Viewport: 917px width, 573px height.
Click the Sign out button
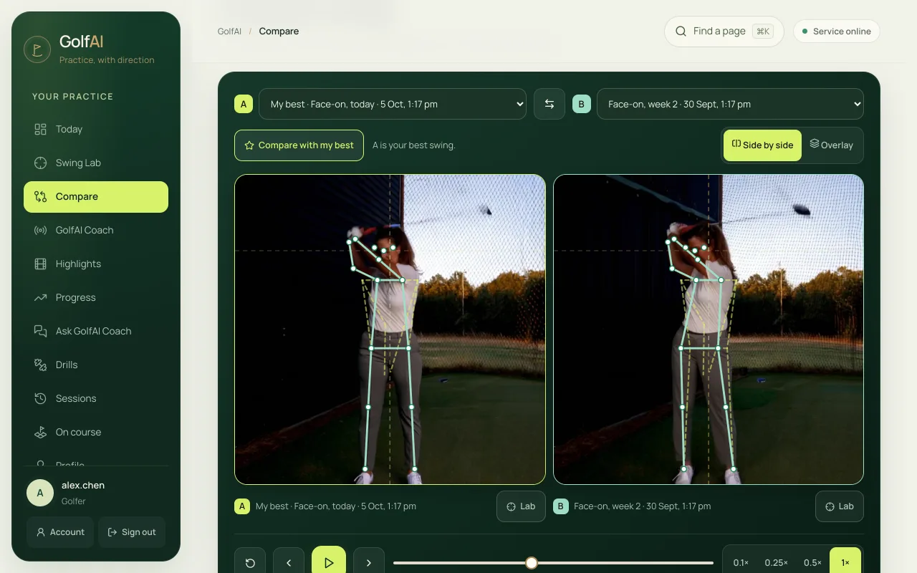click(x=132, y=532)
